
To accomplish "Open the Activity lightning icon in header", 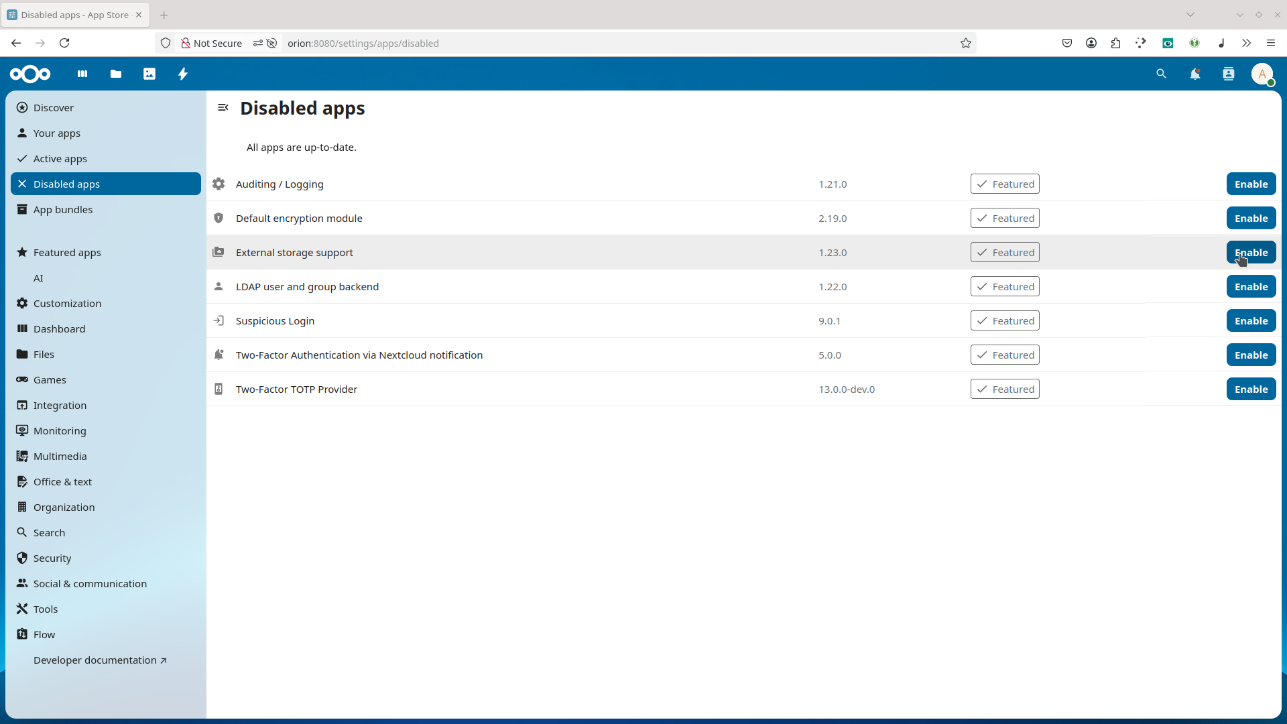I will click(183, 74).
